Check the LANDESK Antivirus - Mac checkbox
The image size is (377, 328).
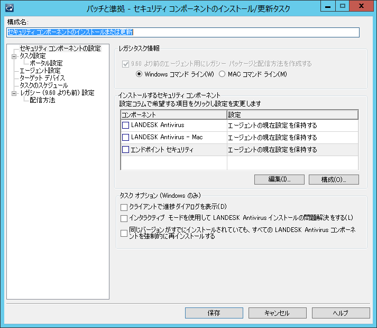tap(125, 138)
